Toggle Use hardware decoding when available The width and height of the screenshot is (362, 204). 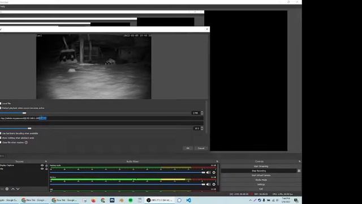(1, 134)
